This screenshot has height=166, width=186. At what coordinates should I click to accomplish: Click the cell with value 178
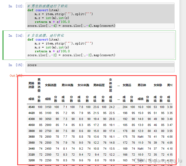(125, 131)
